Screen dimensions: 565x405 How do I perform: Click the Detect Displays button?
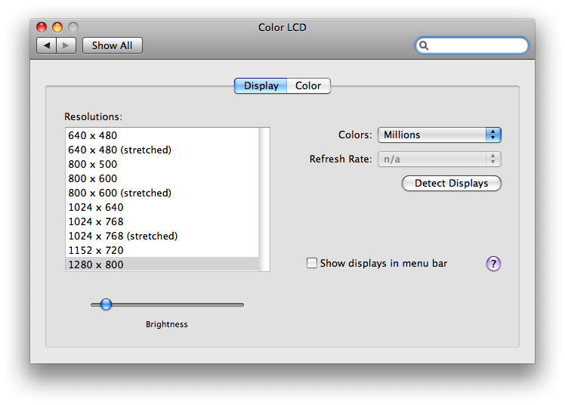point(452,183)
